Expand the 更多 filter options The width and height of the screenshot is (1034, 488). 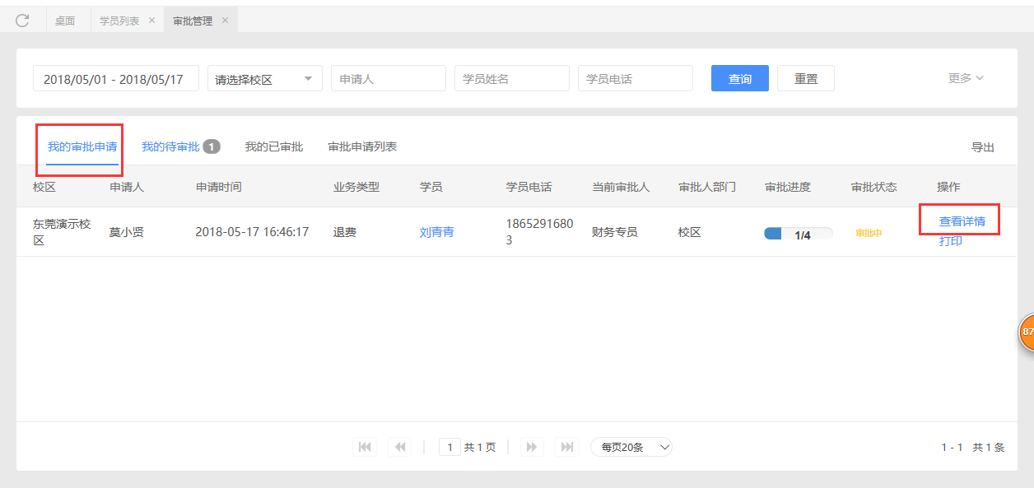click(966, 78)
